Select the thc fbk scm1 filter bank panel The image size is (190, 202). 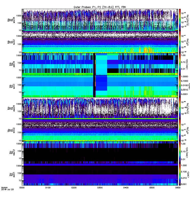tap(100, 174)
